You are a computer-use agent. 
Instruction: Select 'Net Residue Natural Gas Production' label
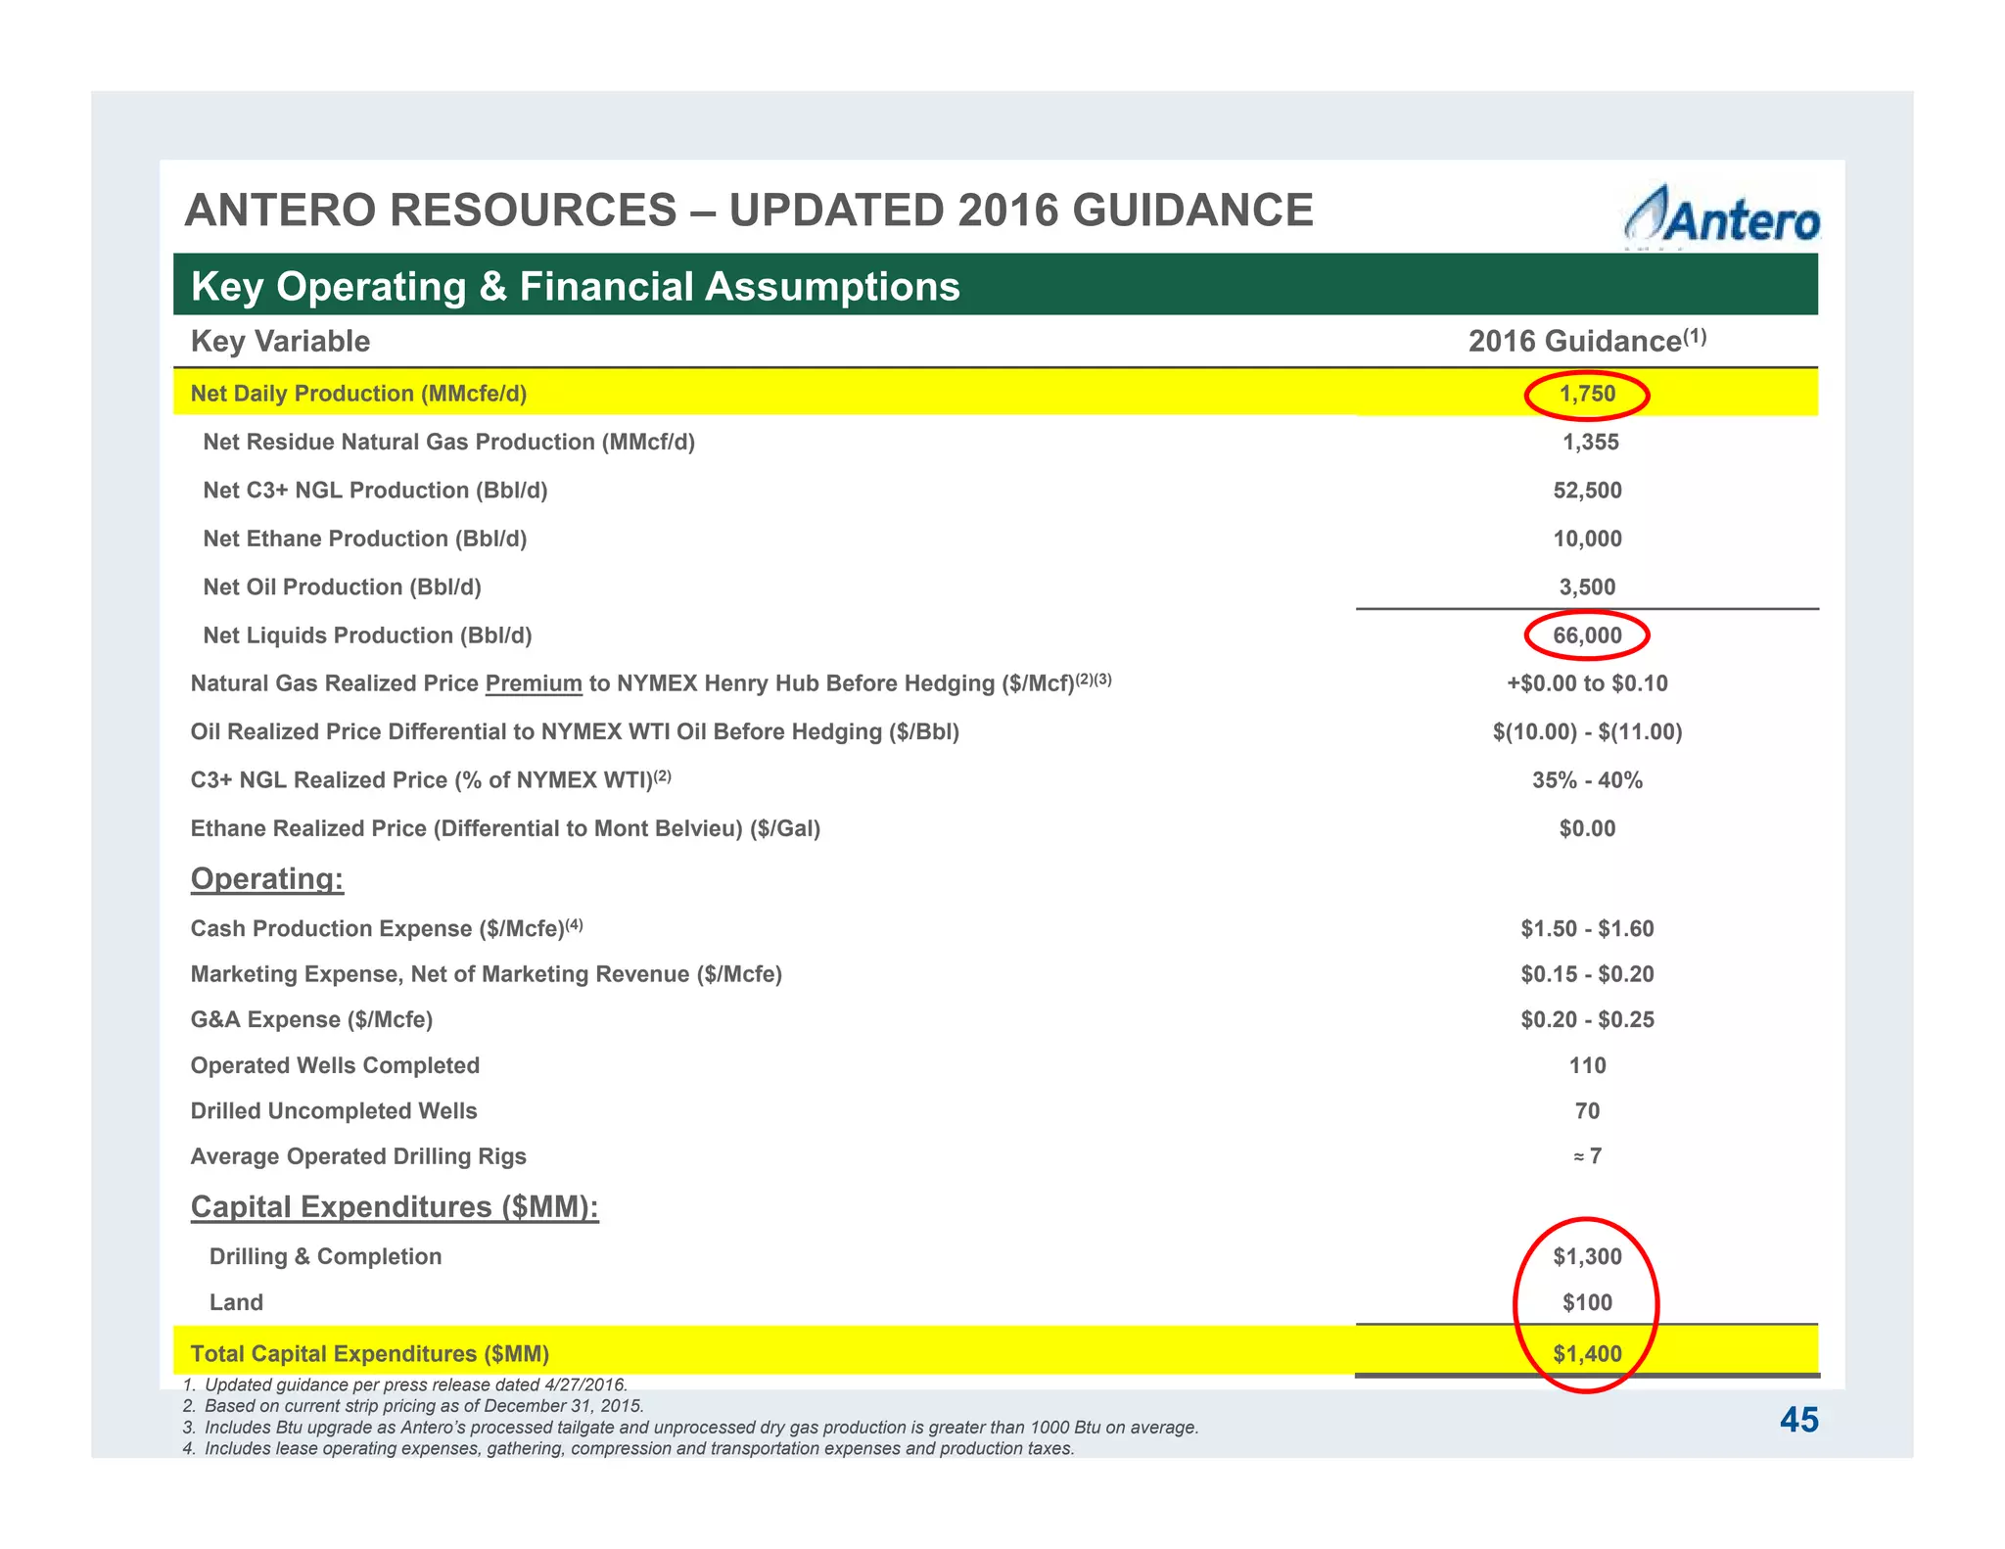[448, 443]
